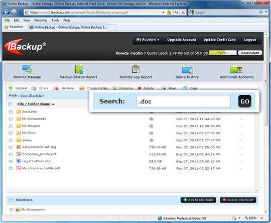The height and width of the screenshot is (223, 271).
Task: Click the Word icon of Legal Letters.doc
Action: 19,161
